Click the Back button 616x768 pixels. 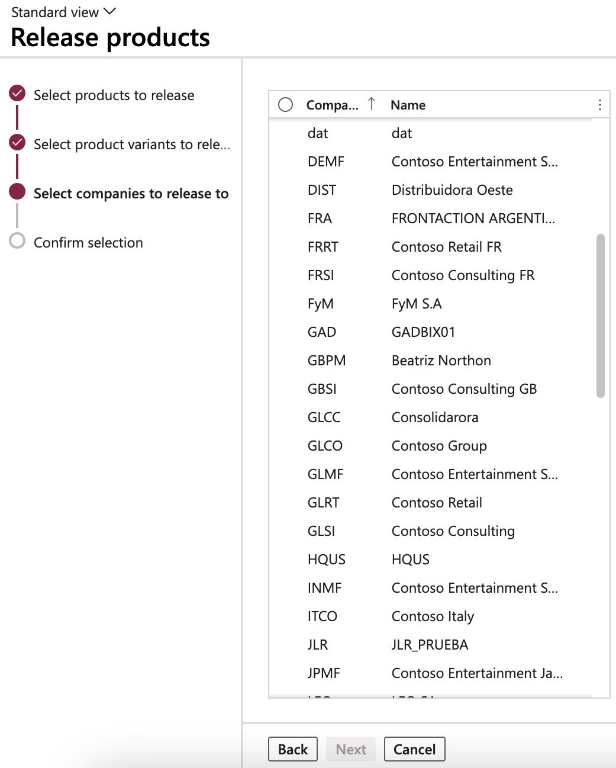[x=293, y=749]
